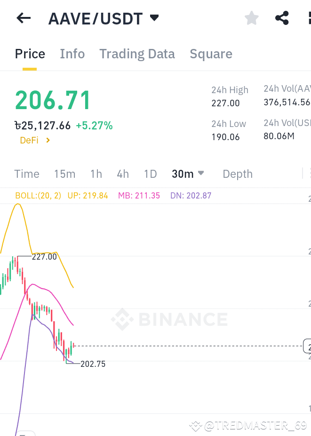The image size is (311, 436).
Task: Toggle the favorite star for AAVE/USDT
Action: coord(251,18)
